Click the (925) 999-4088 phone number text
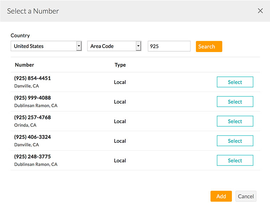 (32, 98)
